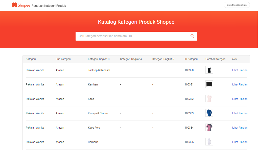Open the Kaos Polo image thumbnail
Viewport: 258px width, 150px height.
click(x=209, y=127)
